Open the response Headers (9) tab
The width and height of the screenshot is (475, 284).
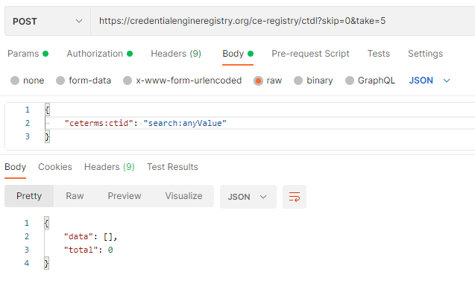tap(110, 167)
